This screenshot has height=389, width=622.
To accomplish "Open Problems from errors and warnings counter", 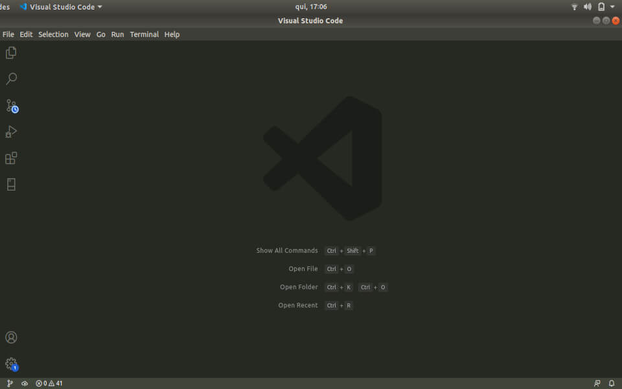I will pos(49,383).
